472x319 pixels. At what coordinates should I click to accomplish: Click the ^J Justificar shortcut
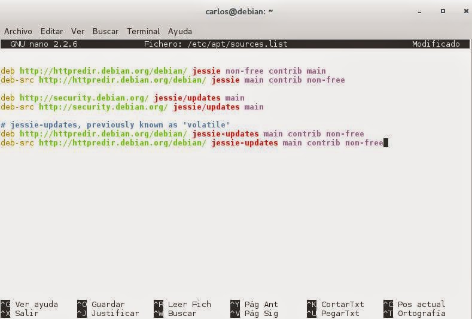click(x=108, y=313)
